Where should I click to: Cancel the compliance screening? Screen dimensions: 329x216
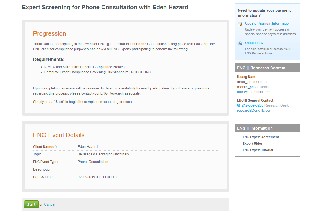click(x=49, y=204)
